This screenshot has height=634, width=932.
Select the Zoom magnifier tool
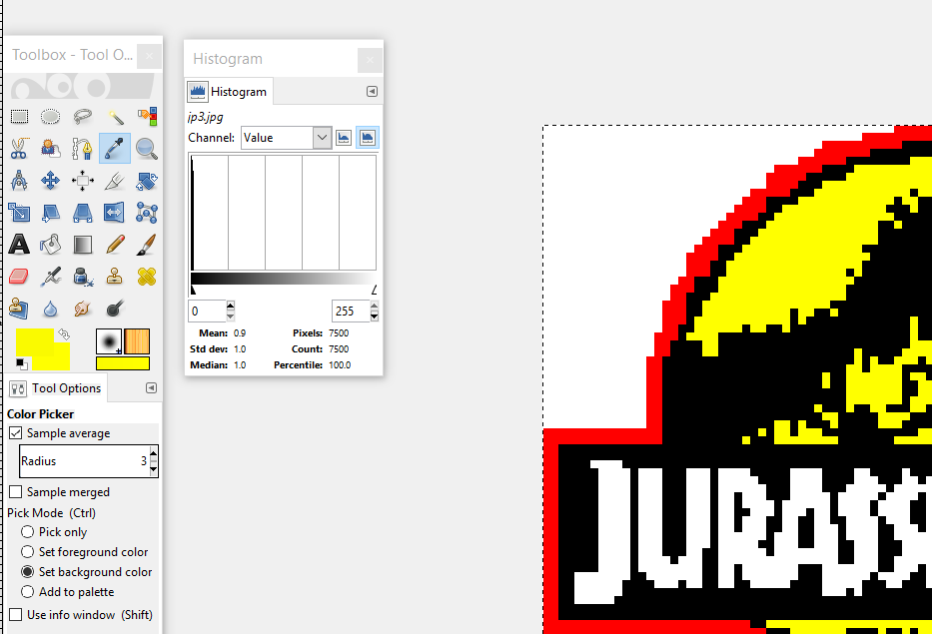[147, 148]
